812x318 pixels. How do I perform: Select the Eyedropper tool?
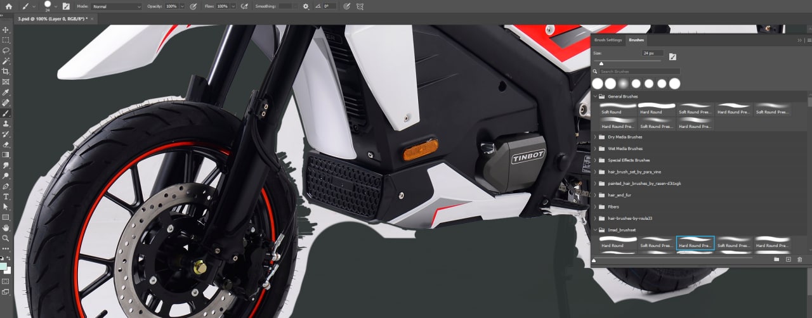click(6, 92)
